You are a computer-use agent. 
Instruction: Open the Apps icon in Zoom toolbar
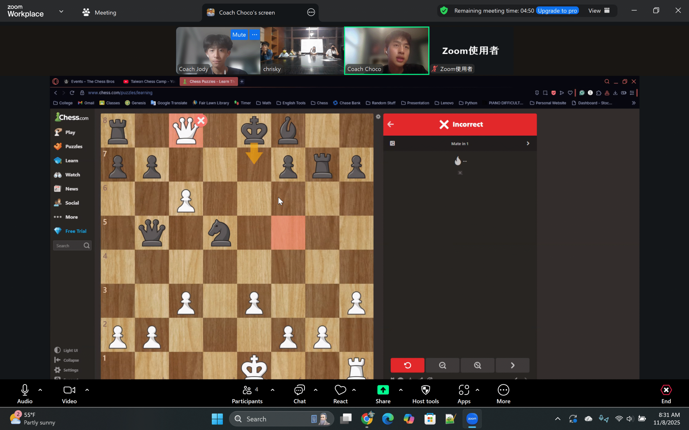464,390
